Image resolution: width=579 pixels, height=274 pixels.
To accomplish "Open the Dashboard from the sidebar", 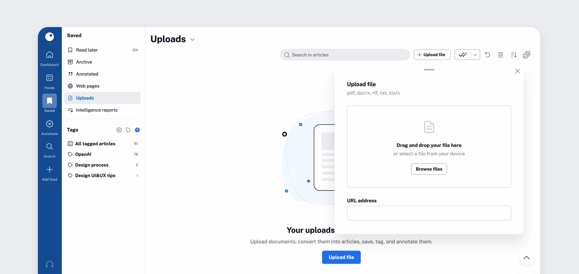I will tap(49, 58).
